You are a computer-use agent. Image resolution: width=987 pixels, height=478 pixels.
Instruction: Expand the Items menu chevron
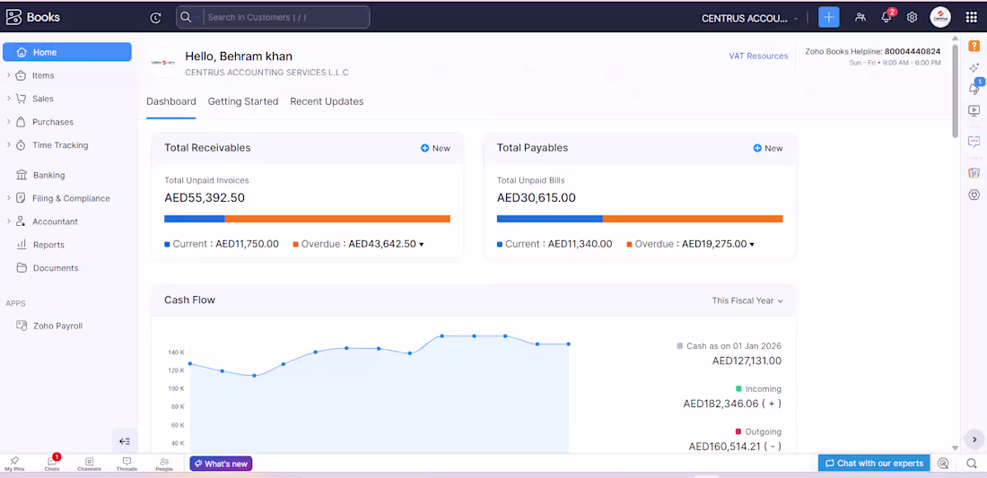(x=8, y=75)
